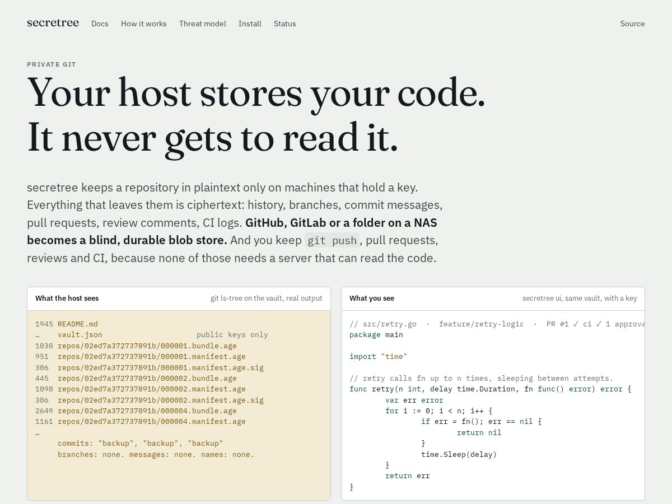Select row 000002.bundle.age
This screenshot has width=672, height=504.
136,378
